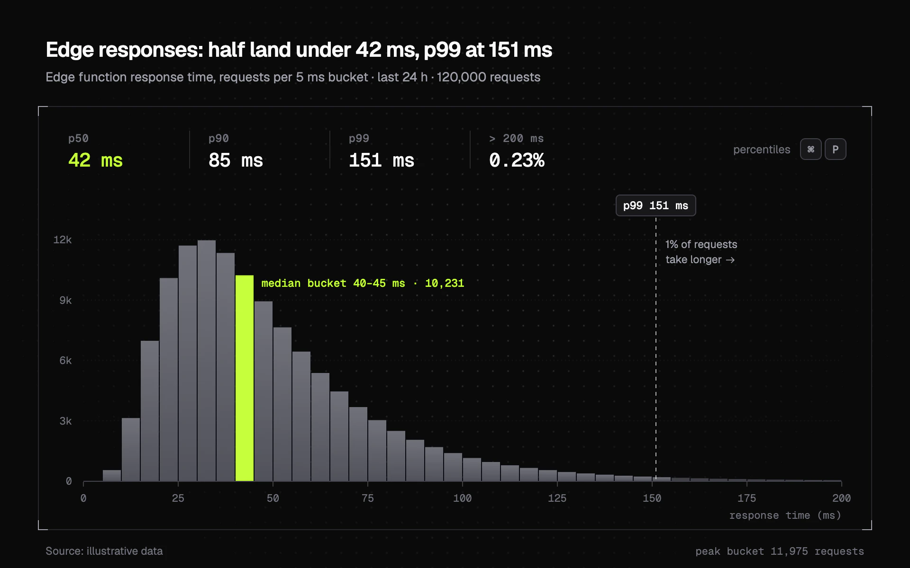The width and height of the screenshot is (910, 568).
Task: Click the P key badge
Action: pyautogui.click(x=835, y=149)
